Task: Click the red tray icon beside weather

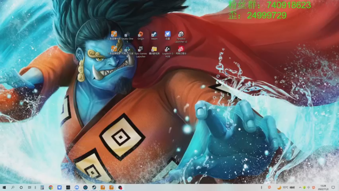Action: pyautogui.click(x=270, y=187)
